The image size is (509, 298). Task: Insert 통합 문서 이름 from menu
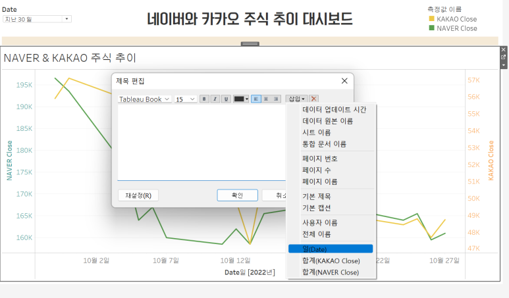click(324, 143)
